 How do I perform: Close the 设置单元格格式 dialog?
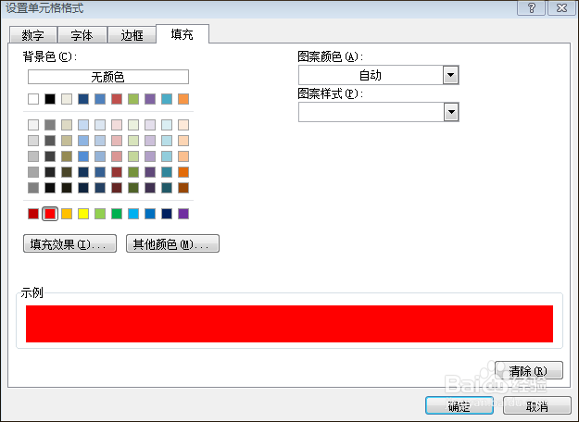pos(561,7)
